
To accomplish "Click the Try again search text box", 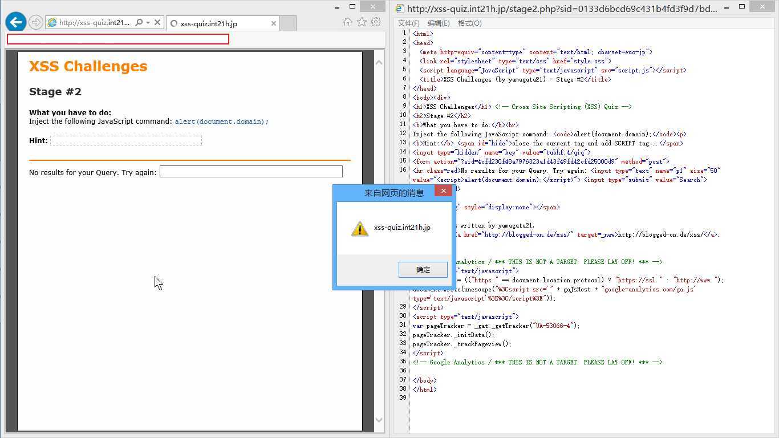I will click(251, 172).
